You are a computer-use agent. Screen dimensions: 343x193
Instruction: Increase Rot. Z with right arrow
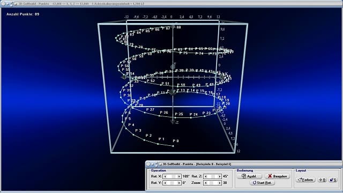click(219, 176)
